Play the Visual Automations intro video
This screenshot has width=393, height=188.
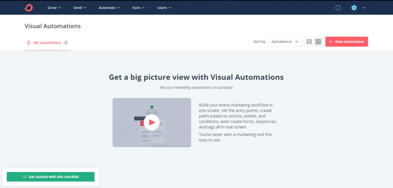click(152, 122)
